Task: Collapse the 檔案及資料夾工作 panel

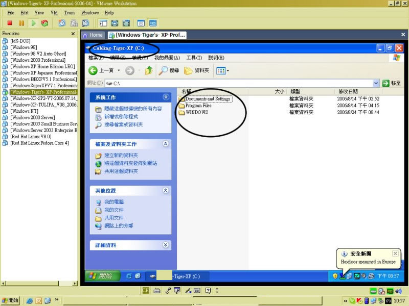Action: click(x=166, y=144)
